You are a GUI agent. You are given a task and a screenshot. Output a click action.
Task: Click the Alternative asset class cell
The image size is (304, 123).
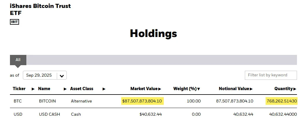point(81,101)
